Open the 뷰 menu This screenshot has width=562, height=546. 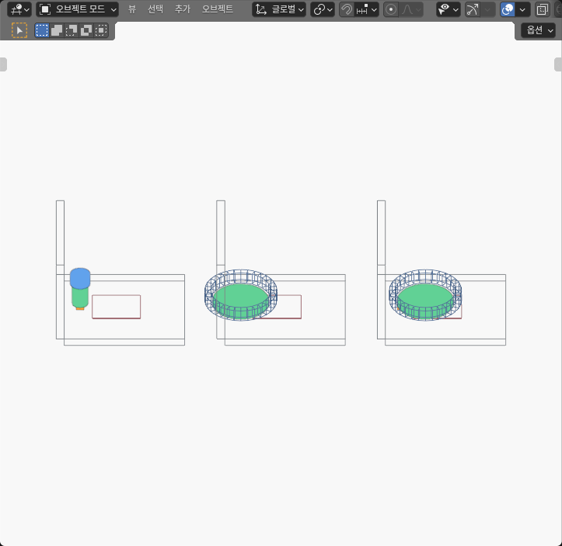click(132, 9)
